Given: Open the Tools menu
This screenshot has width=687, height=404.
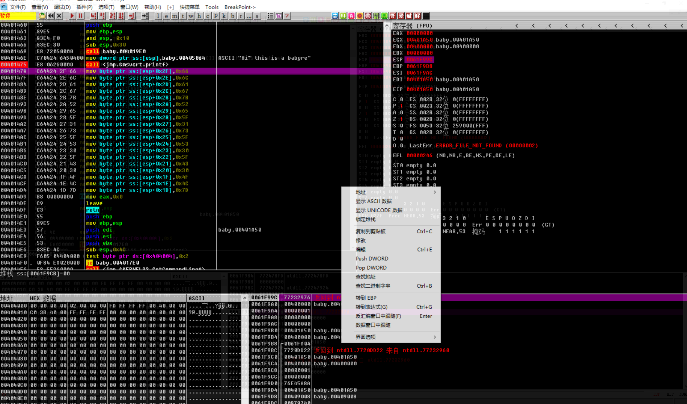Looking at the screenshot, I should pos(212,7).
